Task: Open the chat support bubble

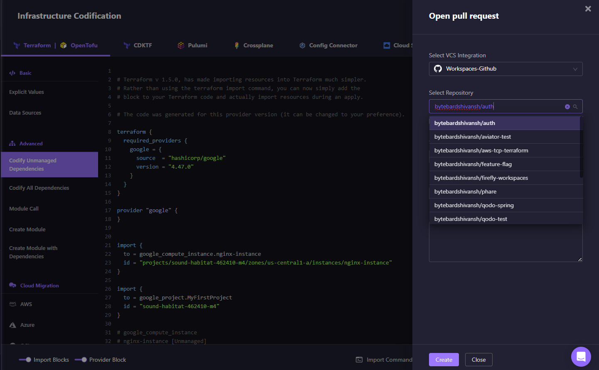Action: point(581,357)
